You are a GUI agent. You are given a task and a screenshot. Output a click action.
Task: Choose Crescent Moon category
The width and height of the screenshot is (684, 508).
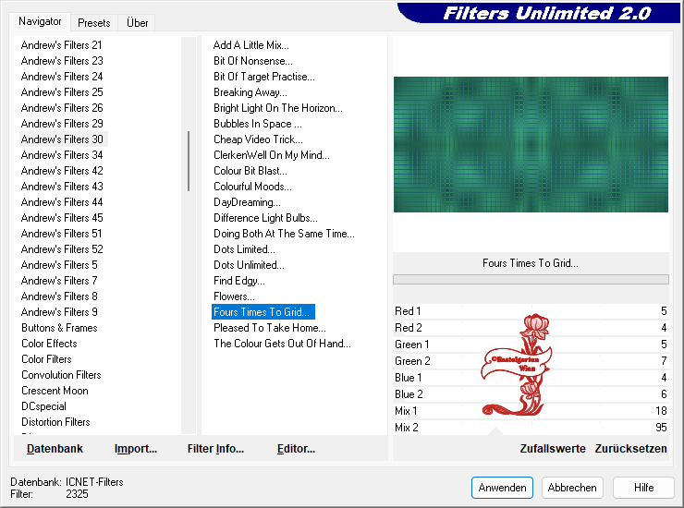tap(55, 391)
